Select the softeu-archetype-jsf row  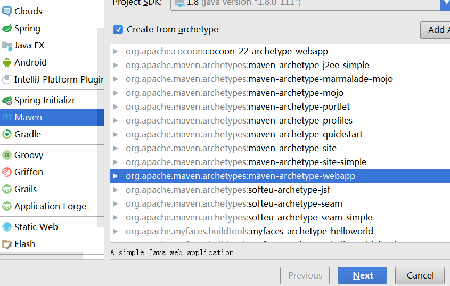point(280,190)
